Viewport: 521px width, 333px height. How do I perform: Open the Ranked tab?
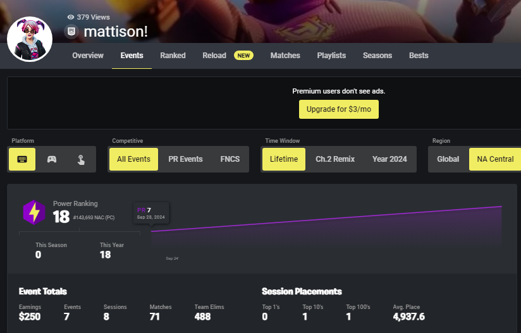click(173, 56)
